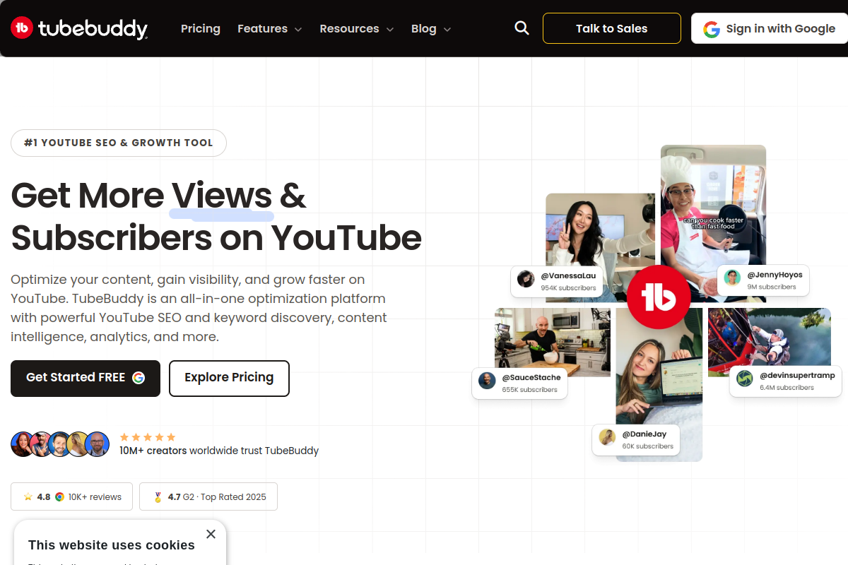Screen dimensions: 848x565
Task: Close the cookie notice with X
Action: (x=211, y=534)
